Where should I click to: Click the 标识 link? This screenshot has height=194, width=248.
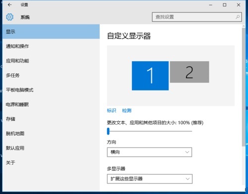[112, 110]
